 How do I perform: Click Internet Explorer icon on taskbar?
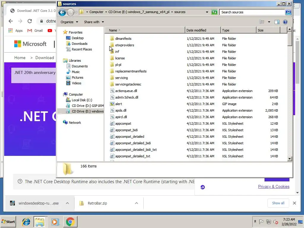pyautogui.click(x=26, y=222)
